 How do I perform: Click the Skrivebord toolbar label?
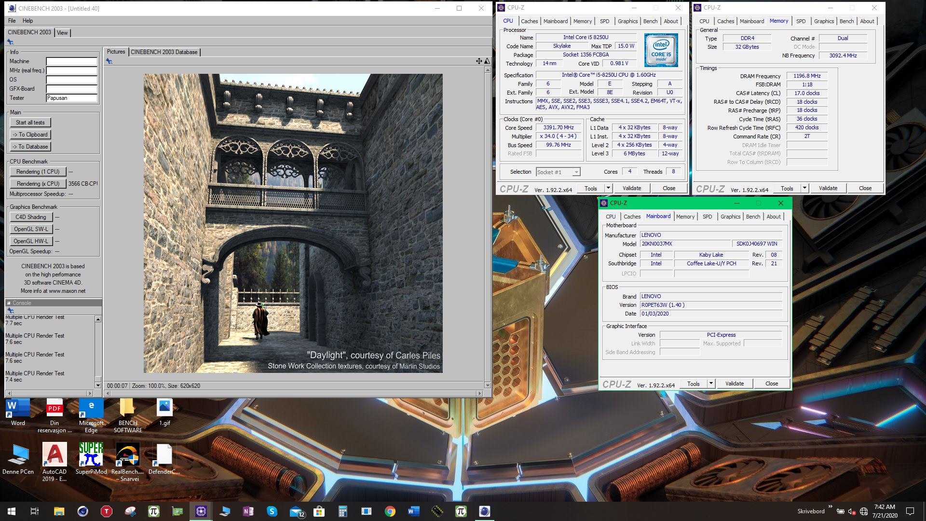pos(811,511)
